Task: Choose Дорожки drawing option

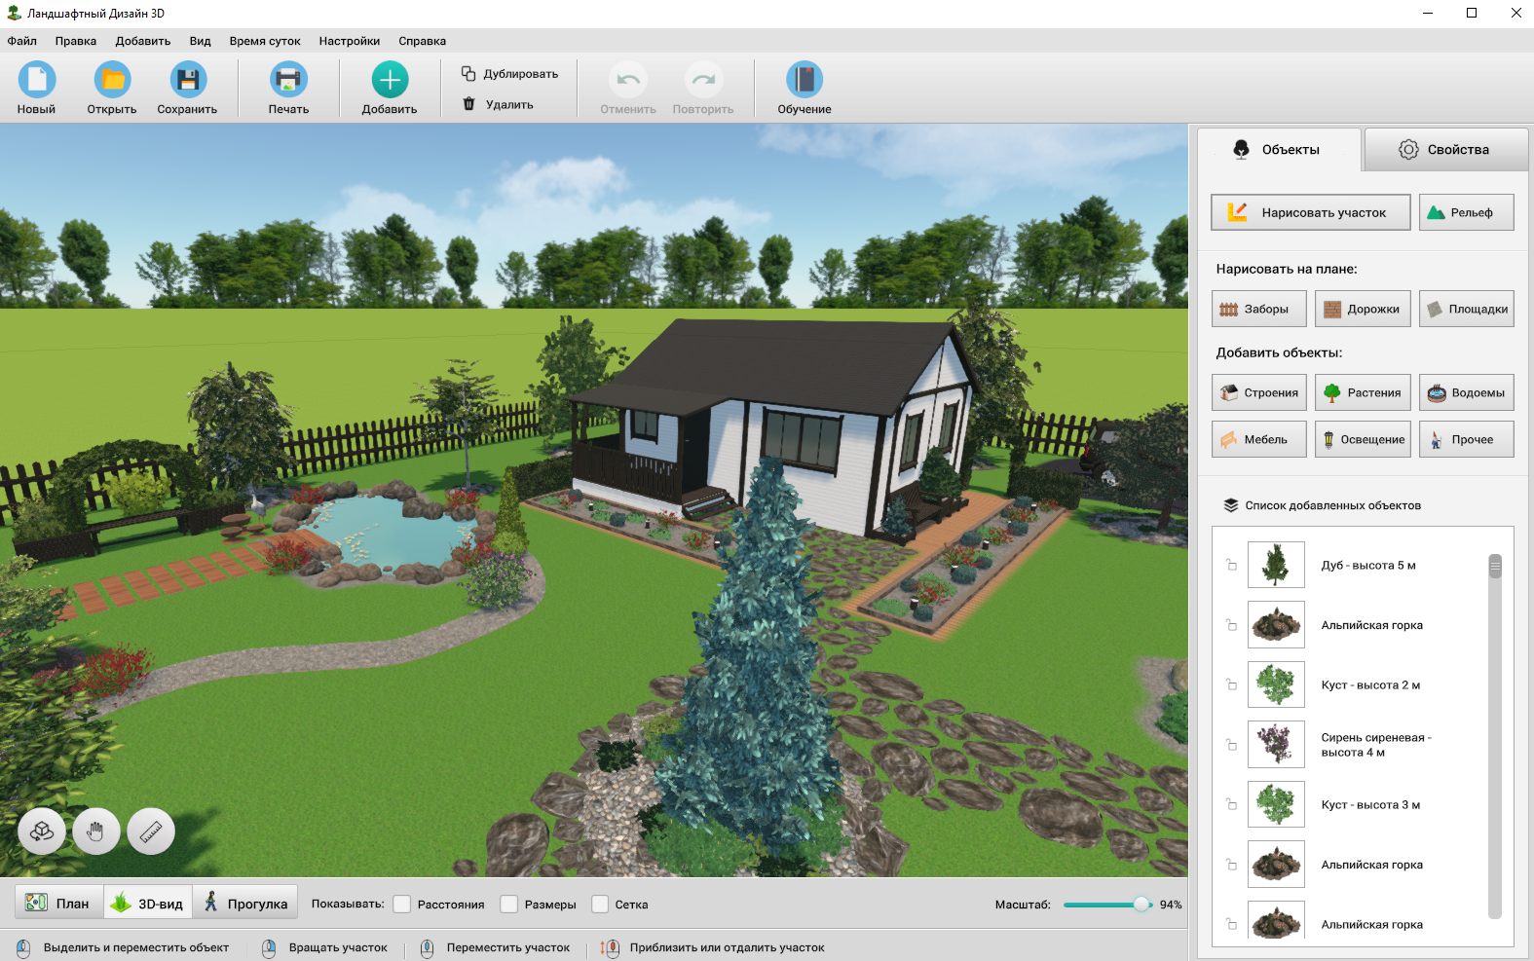Action: [1363, 309]
